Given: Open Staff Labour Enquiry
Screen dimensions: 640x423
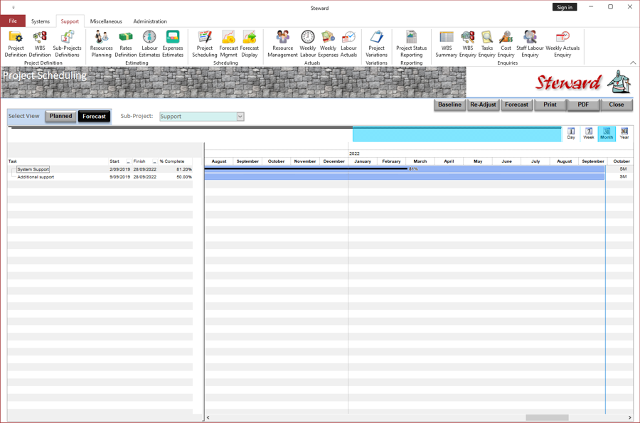Looking at the screenshot, I should [530, 44].
